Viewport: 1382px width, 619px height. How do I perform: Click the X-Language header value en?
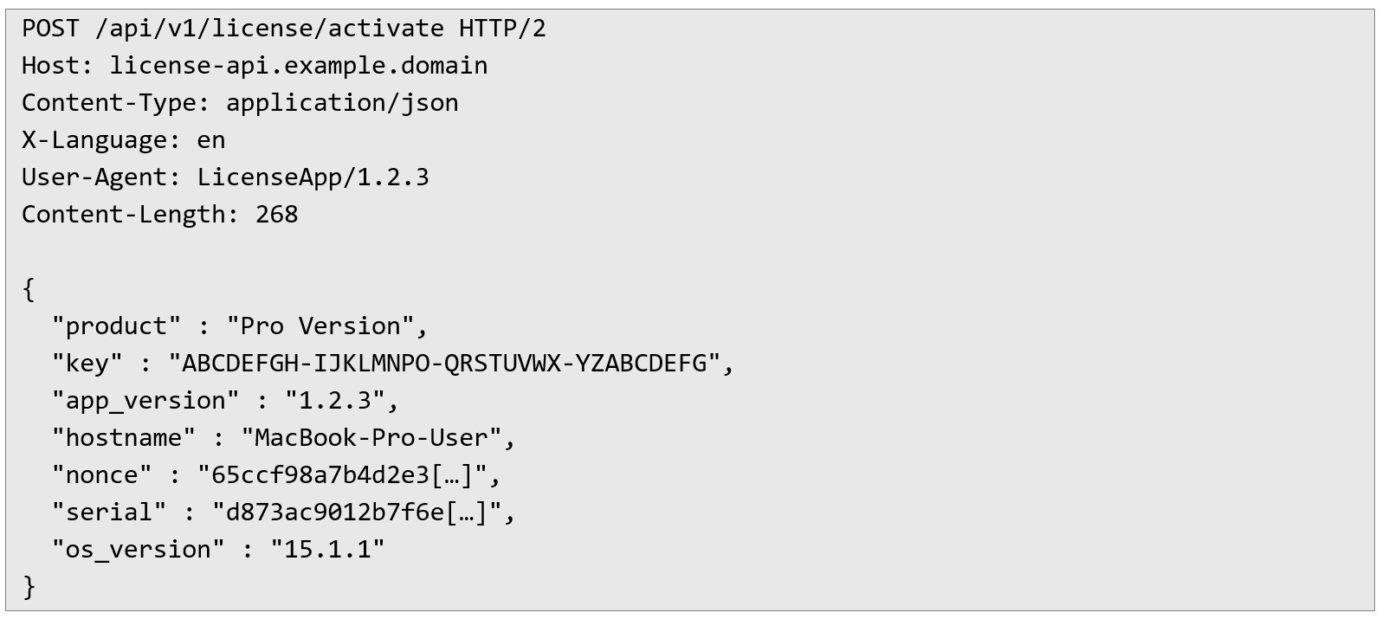tap(211, 140)
